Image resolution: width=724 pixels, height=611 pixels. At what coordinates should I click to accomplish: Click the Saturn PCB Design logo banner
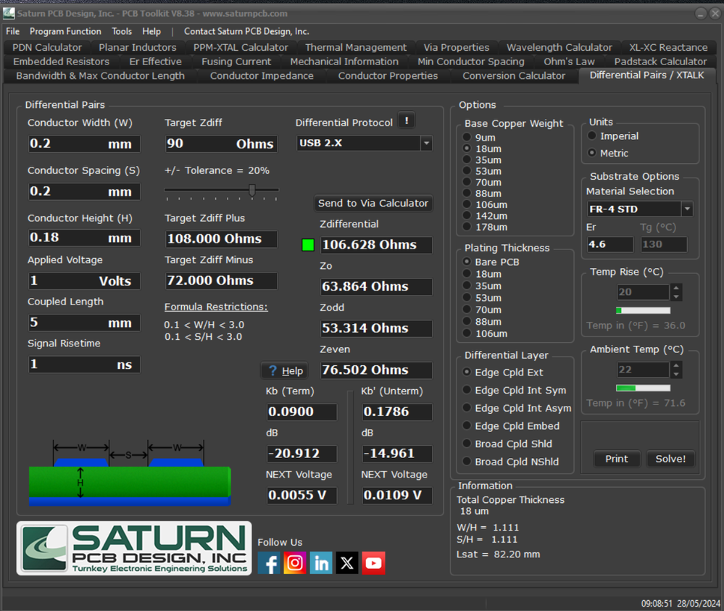(x=134, y=549)
